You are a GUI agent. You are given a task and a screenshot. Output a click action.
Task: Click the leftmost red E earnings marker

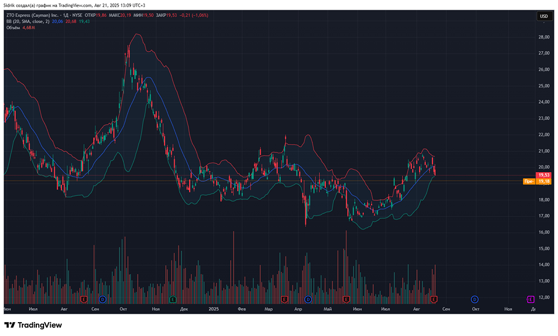84,299
